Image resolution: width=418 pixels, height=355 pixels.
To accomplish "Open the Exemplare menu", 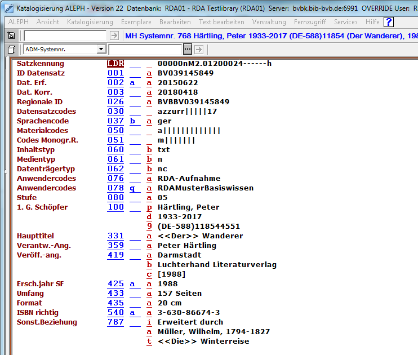I will tap(136, 22).
